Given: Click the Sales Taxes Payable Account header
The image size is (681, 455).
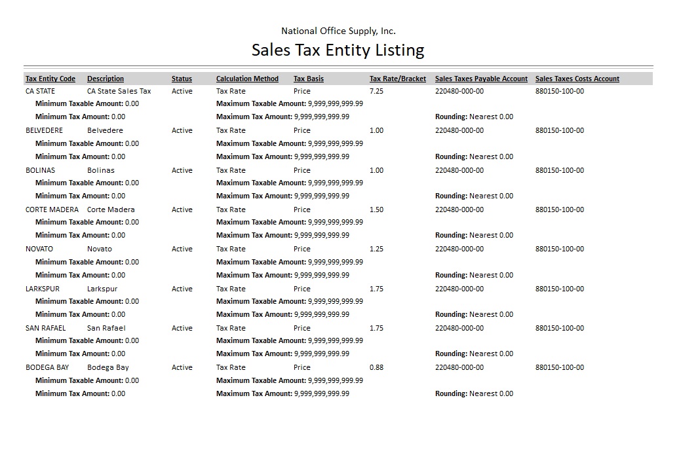Looking at the screenshot, I should pos(481,79).
